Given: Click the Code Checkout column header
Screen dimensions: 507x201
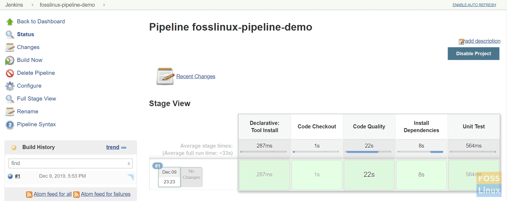Looking at the screenshot, I should click(317, 126).
